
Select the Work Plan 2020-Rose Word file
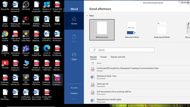pyautogui.click(x=36, y=80)
